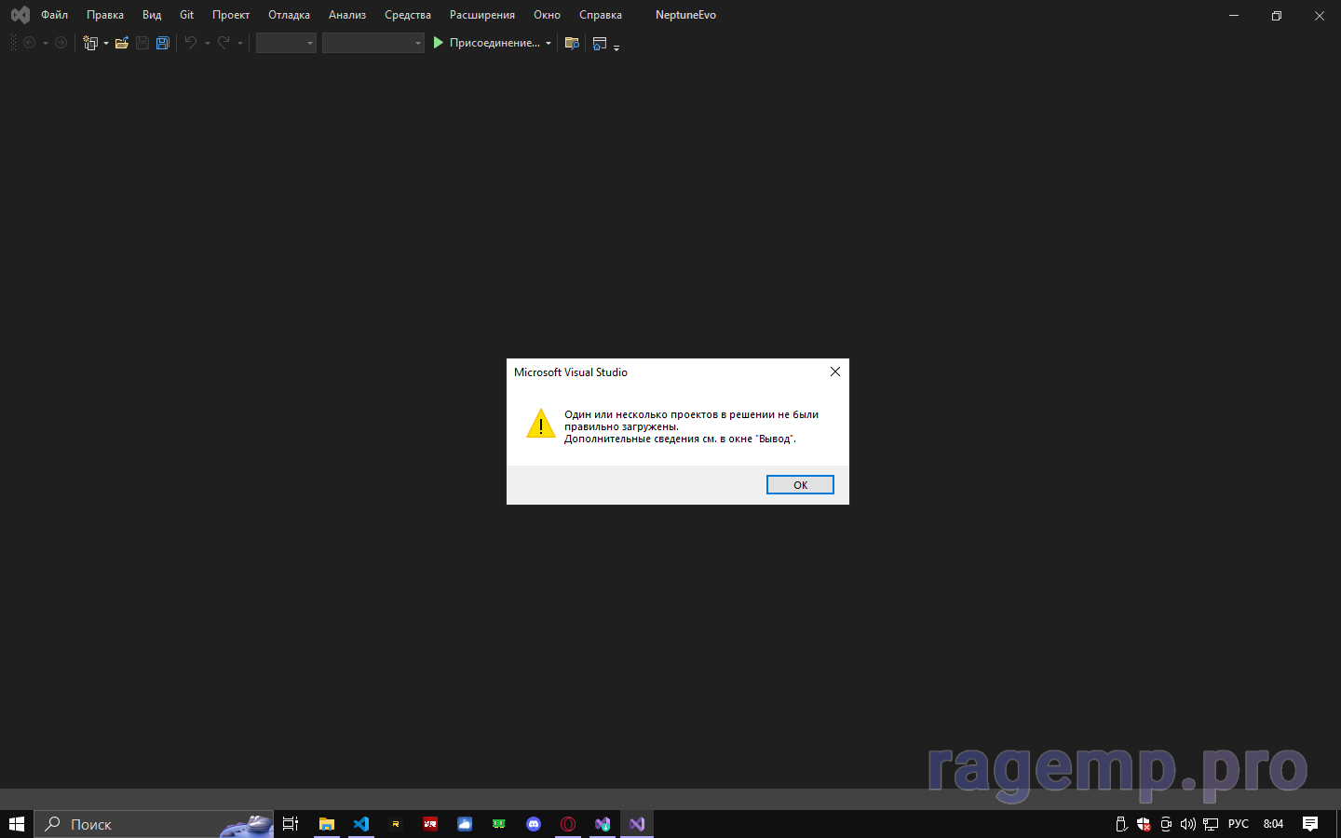1341x838 pixels.
Task: Open Visual Studio Code from the taskbar
Action: [361, 824]
